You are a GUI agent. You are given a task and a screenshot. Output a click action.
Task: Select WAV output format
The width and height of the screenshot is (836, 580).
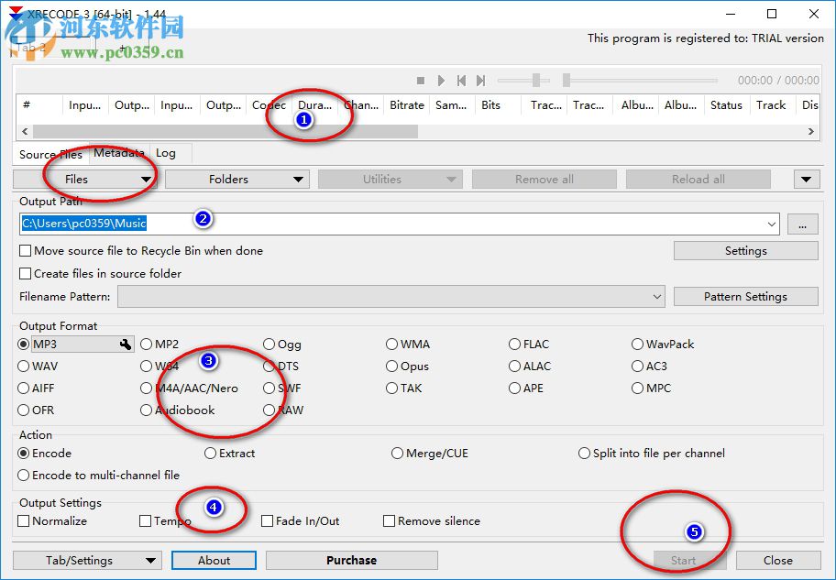click(x=24, y=367)
